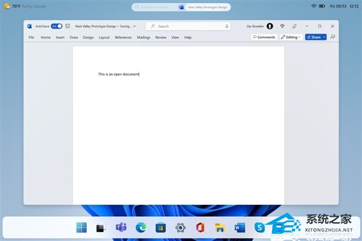
Task: Open the Office app in taskbar
Action: (200, 228)
